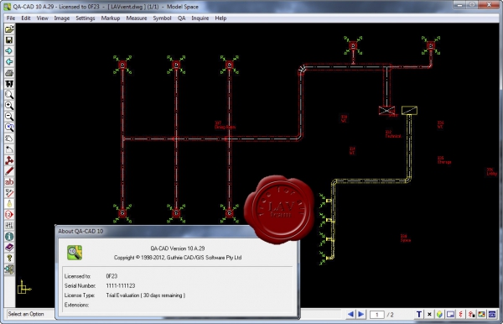Click the last dark blue status bar icon
503x324 pixels.
pos(492,315)
